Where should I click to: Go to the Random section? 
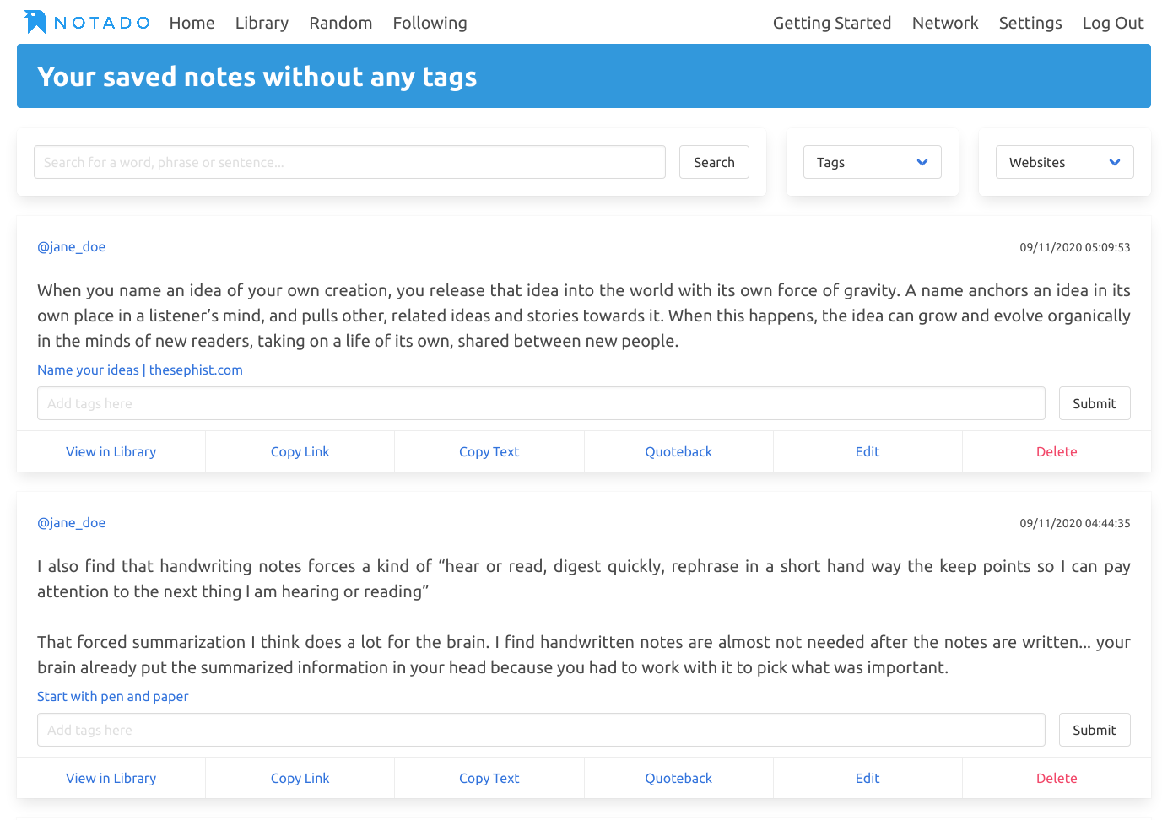pyautogui.click(x=340, y=23)
